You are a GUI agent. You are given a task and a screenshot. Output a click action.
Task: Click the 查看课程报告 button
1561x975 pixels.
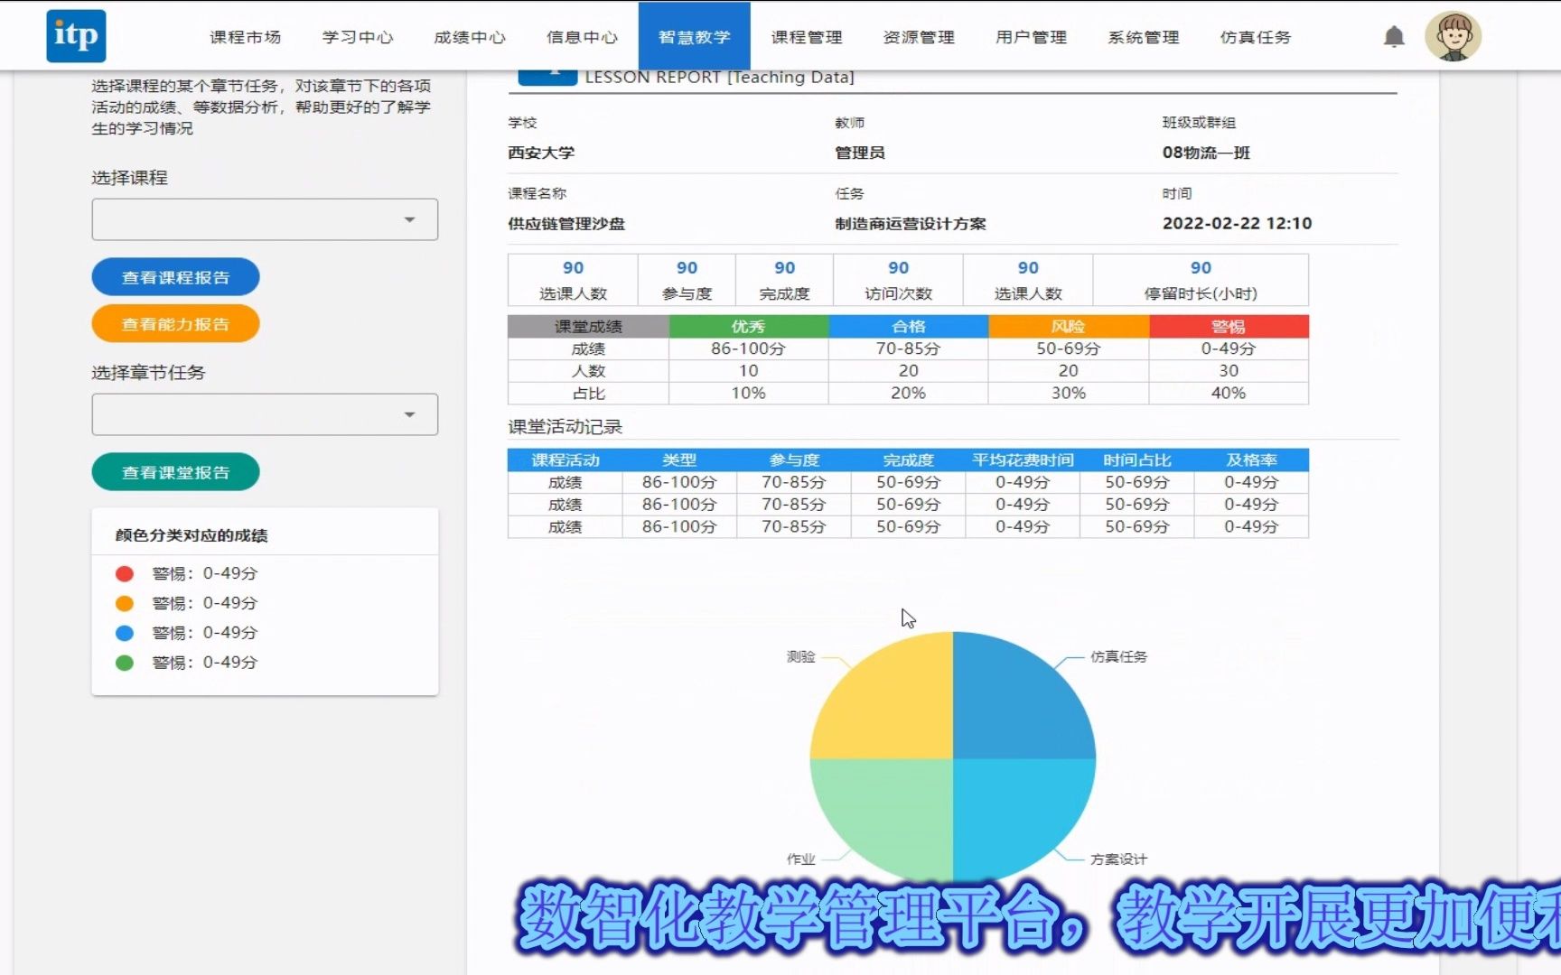tap(175, 277)
